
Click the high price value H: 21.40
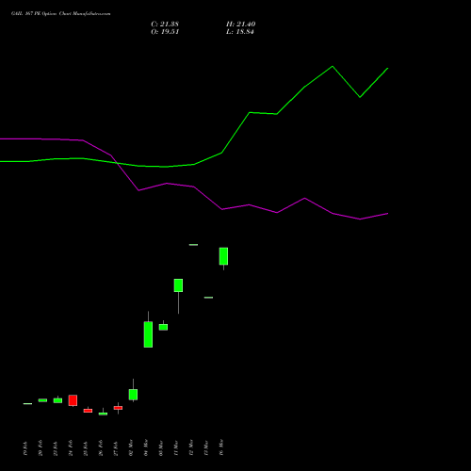tap(240, 24)
